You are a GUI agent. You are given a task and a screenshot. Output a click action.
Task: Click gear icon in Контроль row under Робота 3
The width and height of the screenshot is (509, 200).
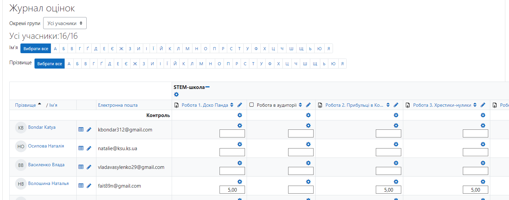pyautogui.click(x=483, y=115)
